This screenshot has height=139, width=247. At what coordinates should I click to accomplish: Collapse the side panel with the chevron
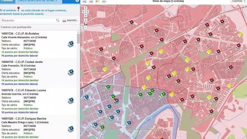pos(77,1)
